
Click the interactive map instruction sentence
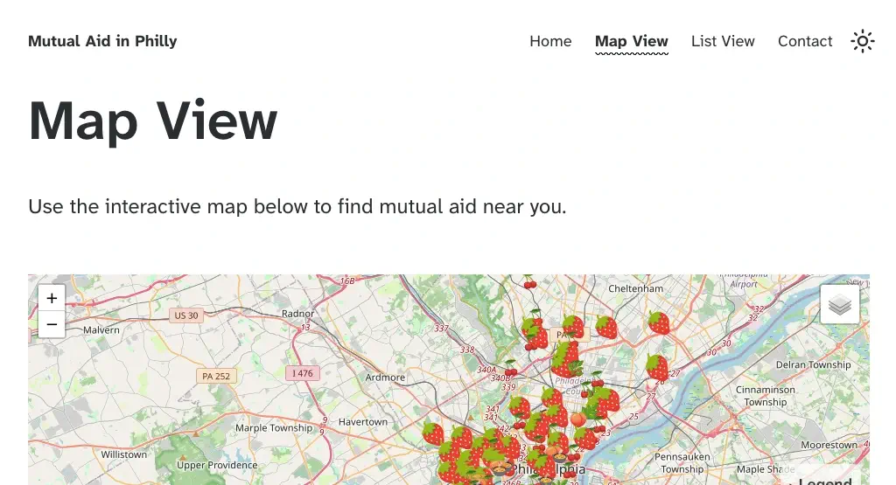pos(297,206)
